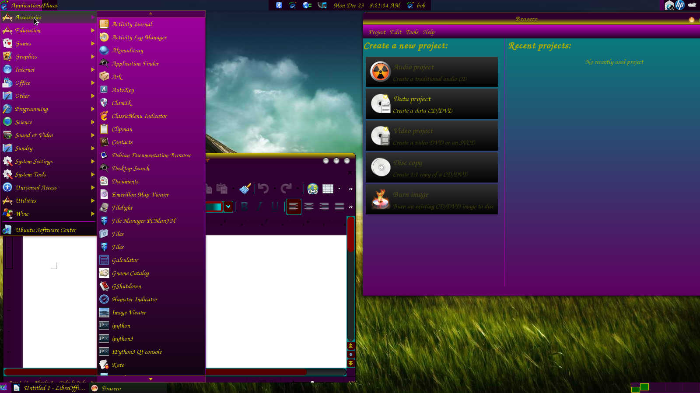Launch Kate text editor
700x393 pixels.
point(151,365)
